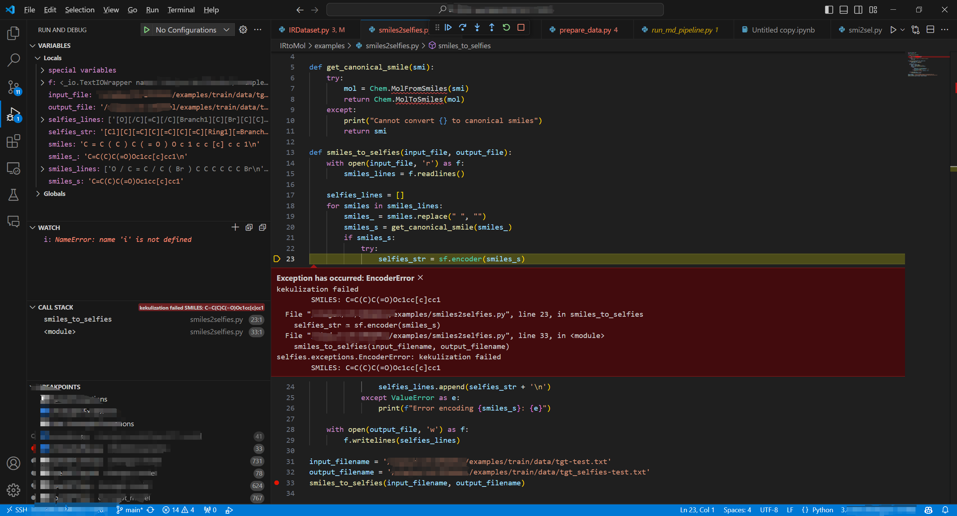
Task: Select <module> call stack frame
Action: 149,332
